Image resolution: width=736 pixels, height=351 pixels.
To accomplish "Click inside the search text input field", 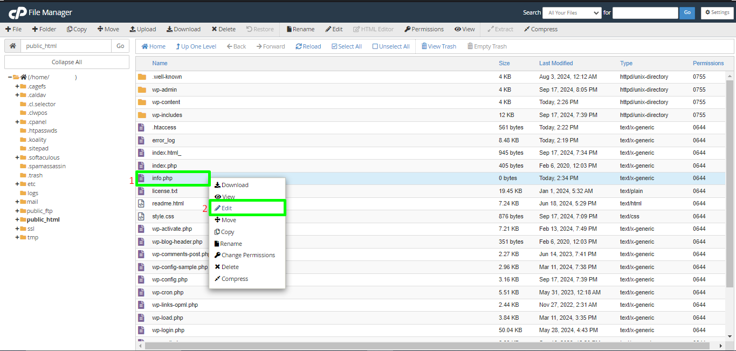I will (645, 12).
